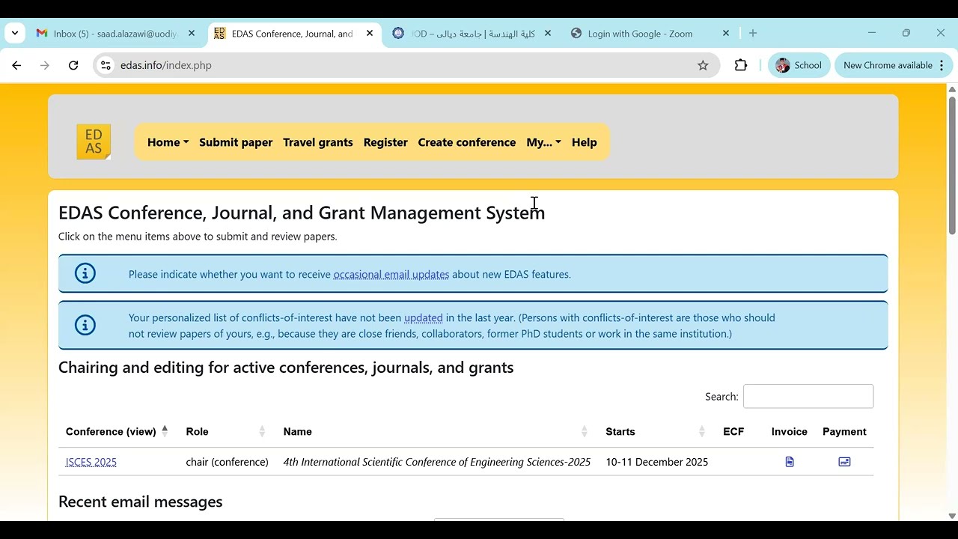958x539 pixels.
Task: Open the Chrome extensions puzzle icon
Action: coord(741,65)
